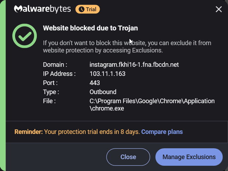The height and width of the screenshot is (171, 228).
Task: Click the chrome.exe file path
Action: pyautogui.click(x=152, y=105)
